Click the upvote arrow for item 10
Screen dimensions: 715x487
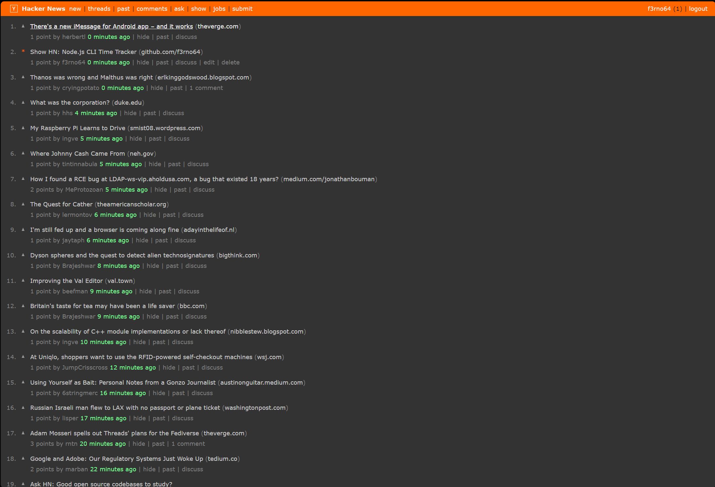click(x=23, y=255)
